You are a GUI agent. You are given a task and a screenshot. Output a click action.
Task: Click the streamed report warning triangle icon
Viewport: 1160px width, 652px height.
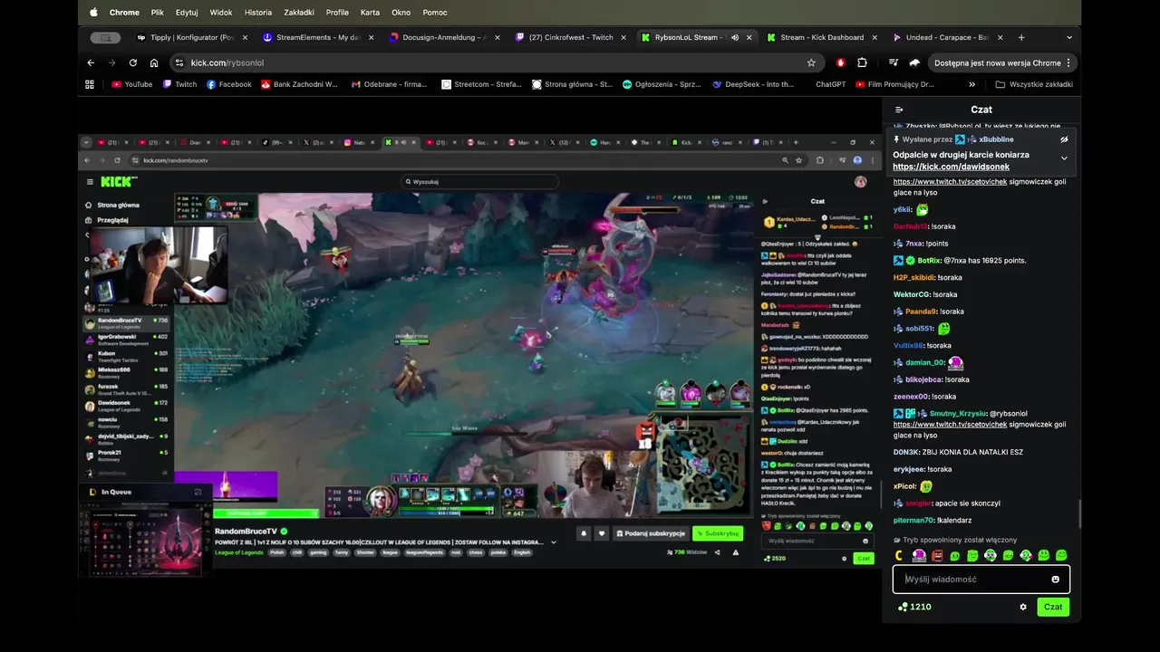coord(736,551)
